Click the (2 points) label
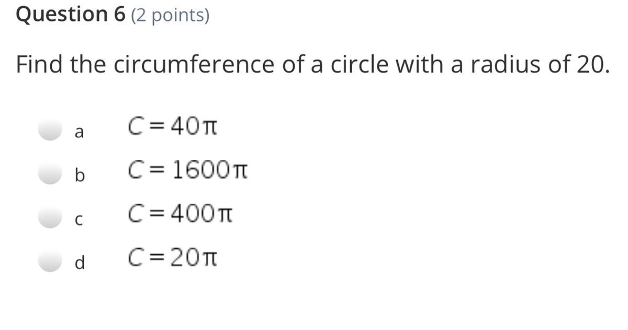Viewport: 628px width, 330px height. click(170, 16)
